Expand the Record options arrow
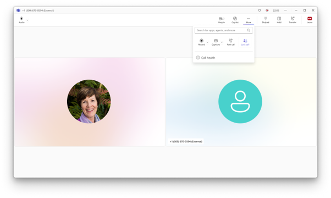Screen dimensions: 331x198 tap(207, 42)
